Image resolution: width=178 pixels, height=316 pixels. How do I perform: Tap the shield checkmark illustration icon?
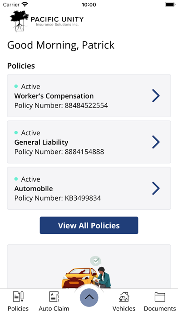(95, 261)
